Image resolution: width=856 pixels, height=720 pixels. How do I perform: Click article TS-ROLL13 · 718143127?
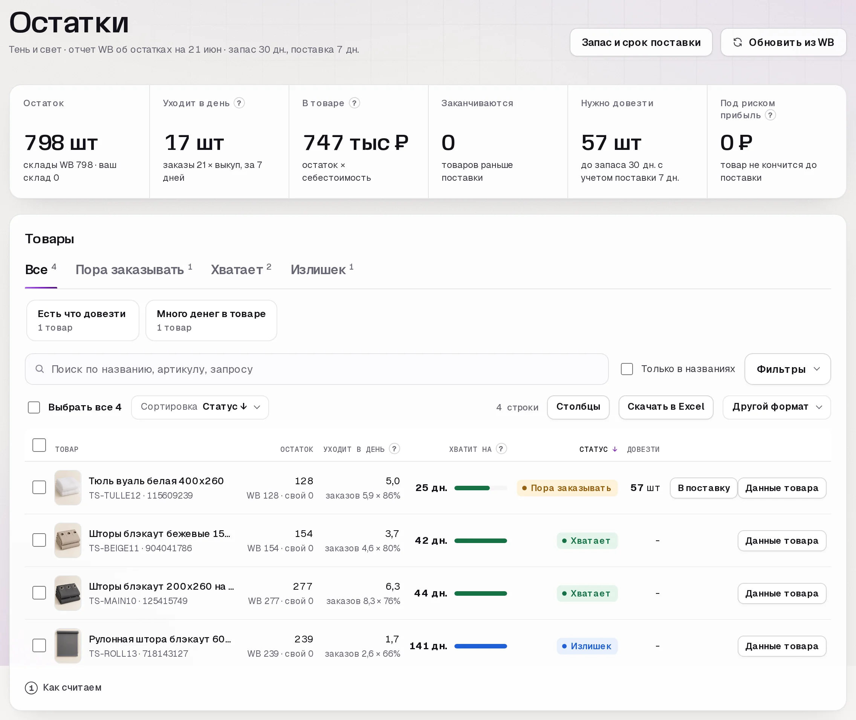click(138, 653)
